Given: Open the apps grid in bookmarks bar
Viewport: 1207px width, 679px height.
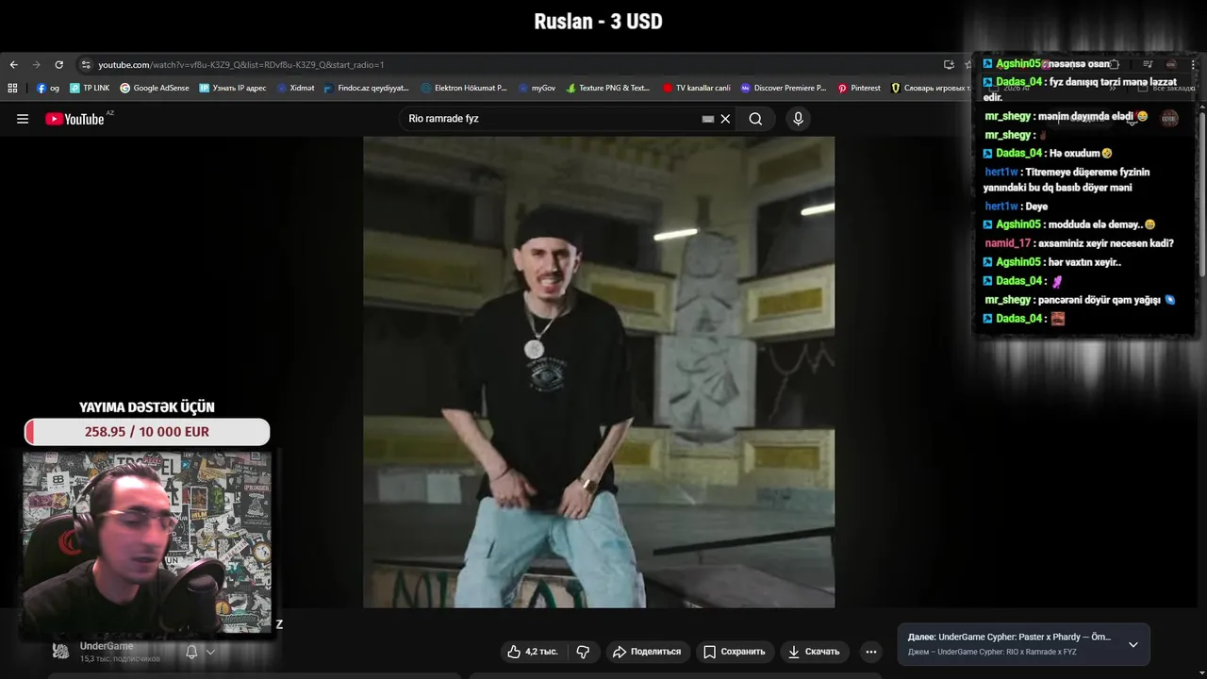Looking at the screenshot, I should click(x=12, y=88).
